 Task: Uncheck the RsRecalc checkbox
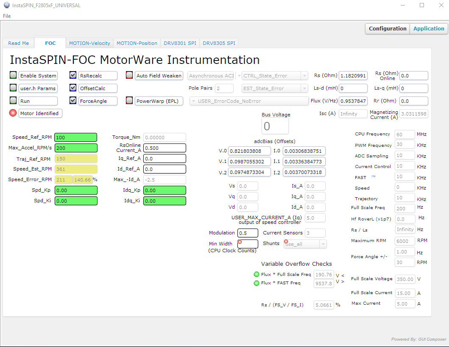coord(73,75)
